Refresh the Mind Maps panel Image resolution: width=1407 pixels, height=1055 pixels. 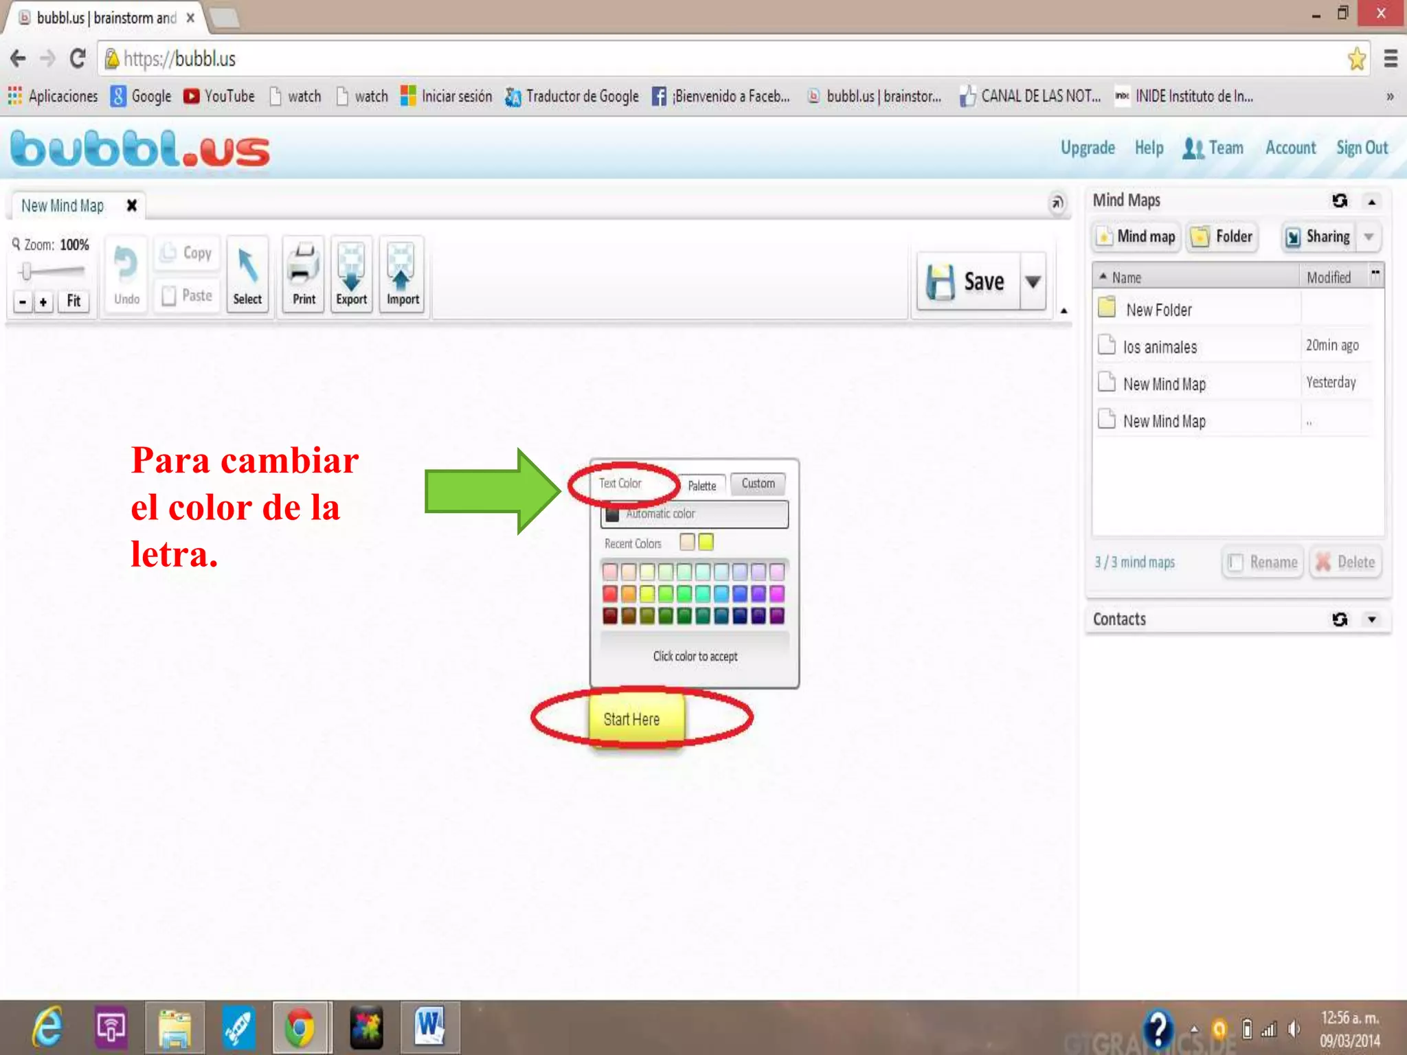pyautogui.click(x=1339, y=201)
